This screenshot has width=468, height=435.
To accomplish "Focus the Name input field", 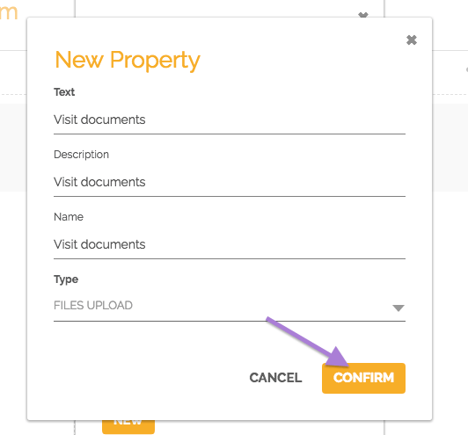I will (230, 244).
